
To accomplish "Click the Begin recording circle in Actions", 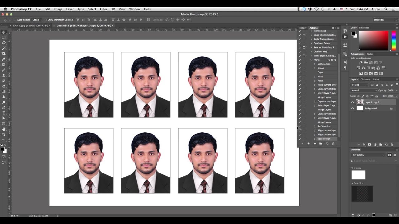I will pos(309,143).
